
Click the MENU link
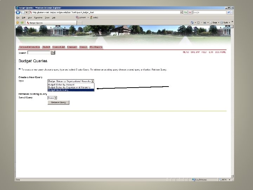pos(186,52)
